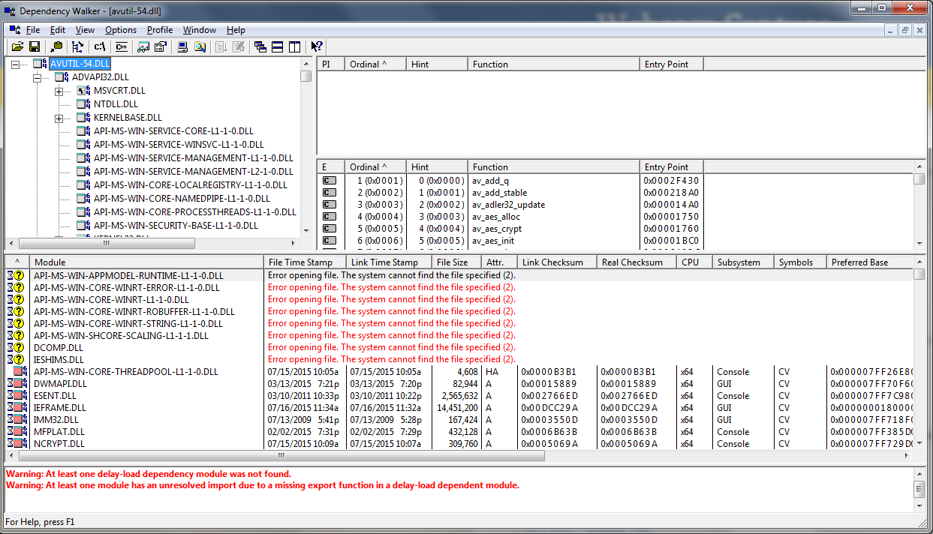933x534 pixels.
Task: Open the document system menu icon beside File
Action: click(15, 30)
